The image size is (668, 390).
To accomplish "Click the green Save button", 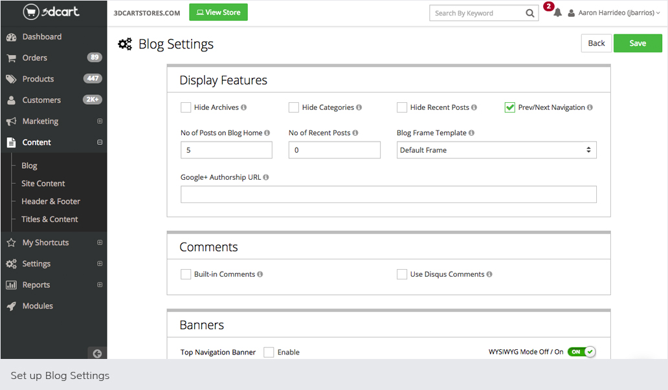I will tap(637, 43).
